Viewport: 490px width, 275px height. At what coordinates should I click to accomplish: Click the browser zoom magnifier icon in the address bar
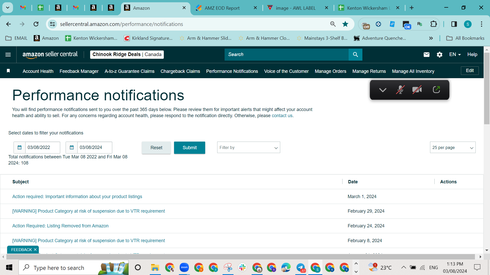[x=333, y=24]
